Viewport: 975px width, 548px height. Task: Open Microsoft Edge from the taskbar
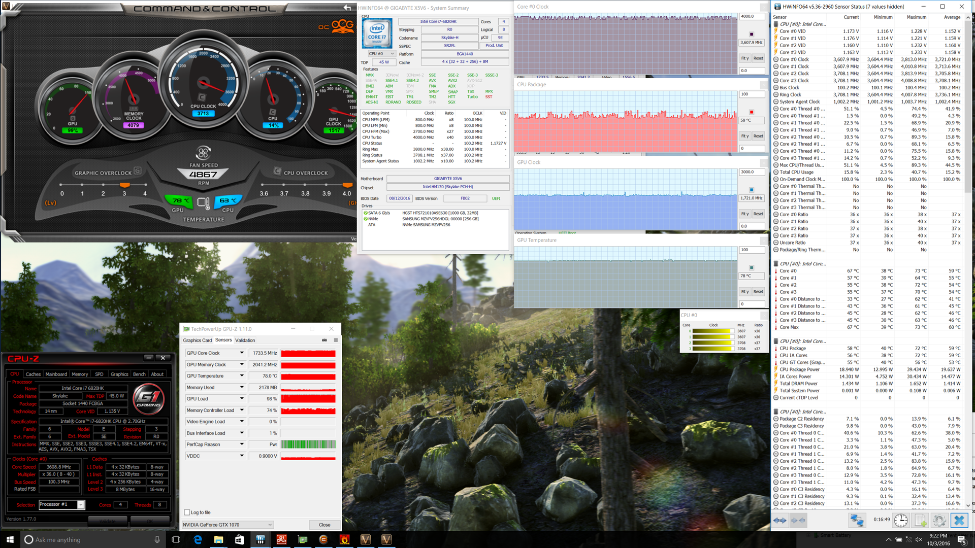tap(198, 539)
